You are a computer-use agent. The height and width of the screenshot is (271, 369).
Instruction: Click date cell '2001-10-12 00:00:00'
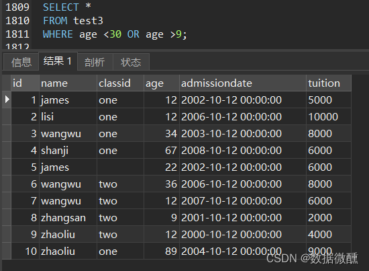coord(243,217)
